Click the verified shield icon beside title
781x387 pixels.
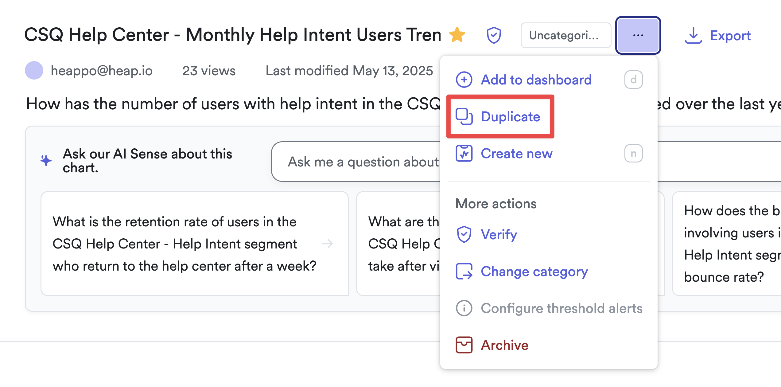(494, 35)
